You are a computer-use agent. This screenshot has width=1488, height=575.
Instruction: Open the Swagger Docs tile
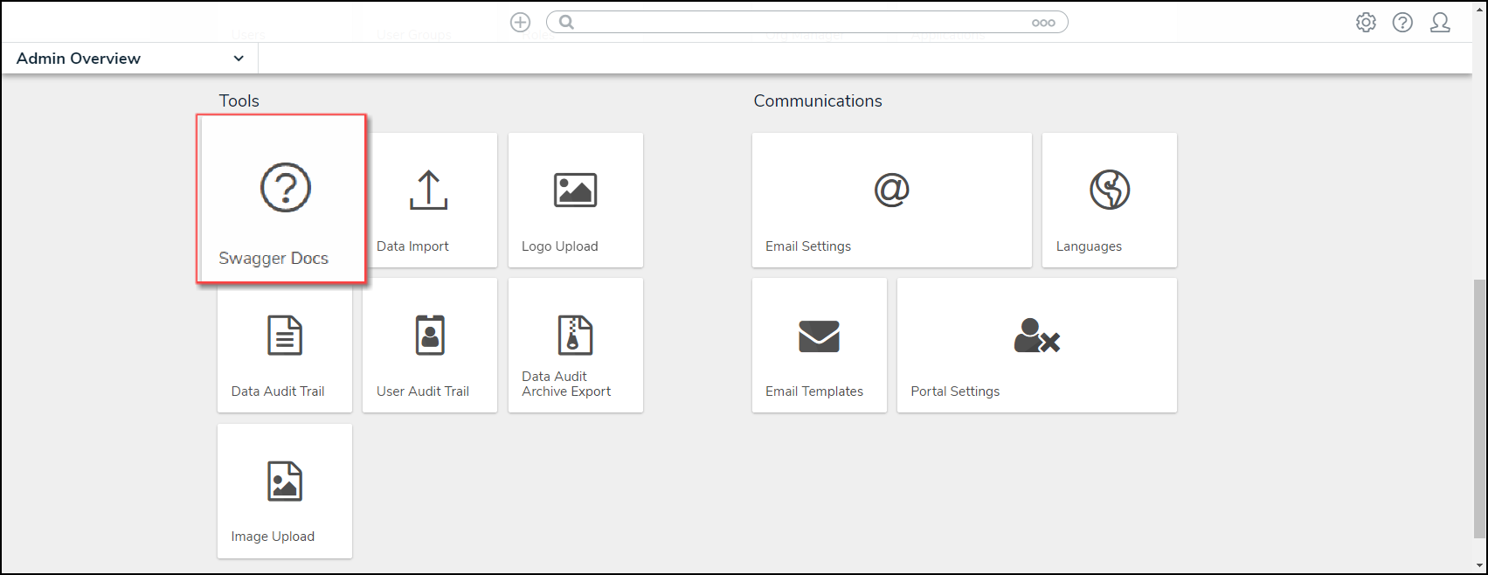(x=280, y=199)
